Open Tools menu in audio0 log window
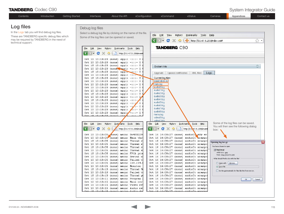The image size is (284, 214). (x=194, y=124)
